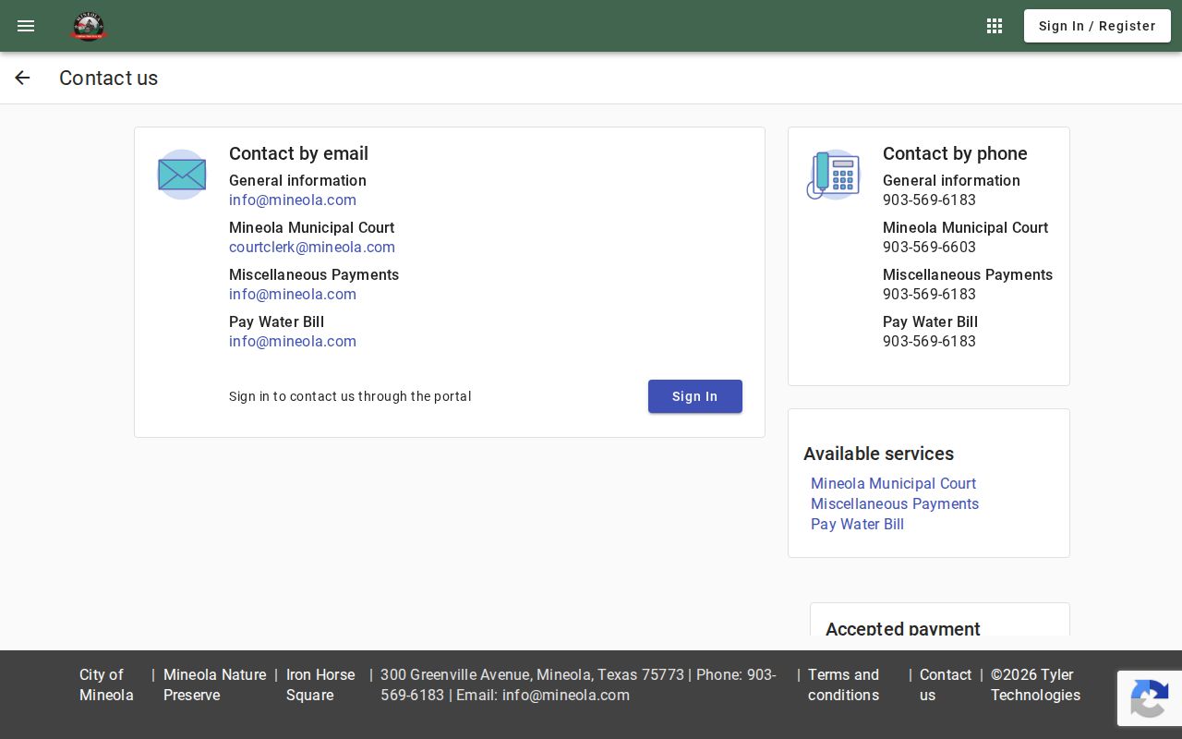Click the City of Mineola logo
1182x739 pixels.
(x=89, y=26)
